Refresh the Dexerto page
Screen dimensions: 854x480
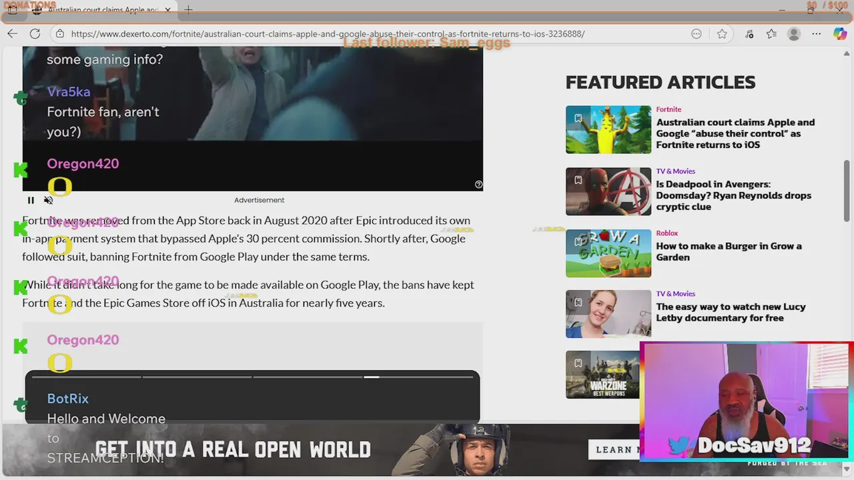point(35,33)
